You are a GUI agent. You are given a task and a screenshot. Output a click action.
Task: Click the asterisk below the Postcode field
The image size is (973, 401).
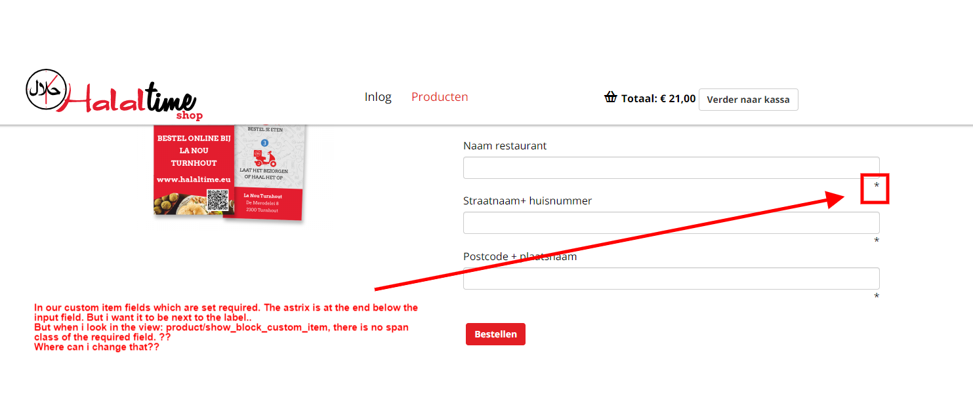click(877, 297)
